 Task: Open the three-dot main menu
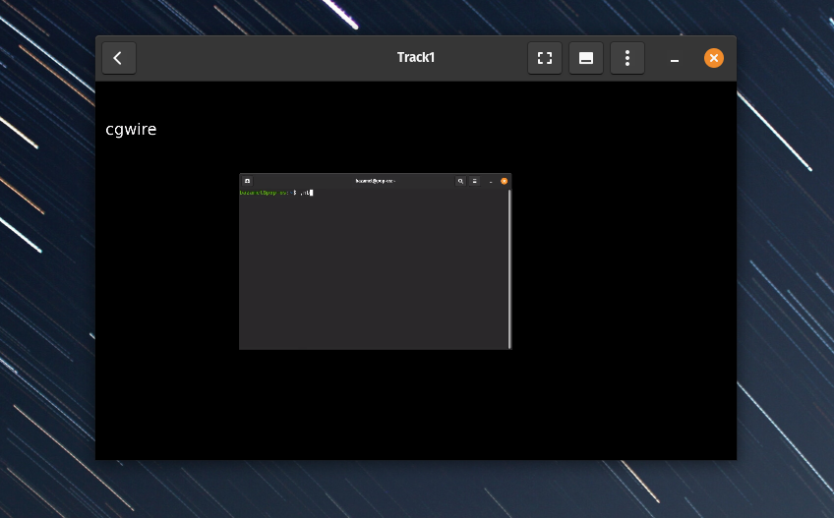coord(627,58)
